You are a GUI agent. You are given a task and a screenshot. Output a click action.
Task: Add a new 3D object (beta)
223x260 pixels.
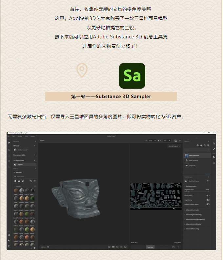[35, 161]
